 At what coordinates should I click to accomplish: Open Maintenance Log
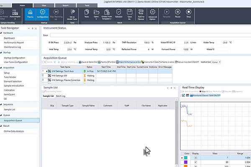point(12,47)
